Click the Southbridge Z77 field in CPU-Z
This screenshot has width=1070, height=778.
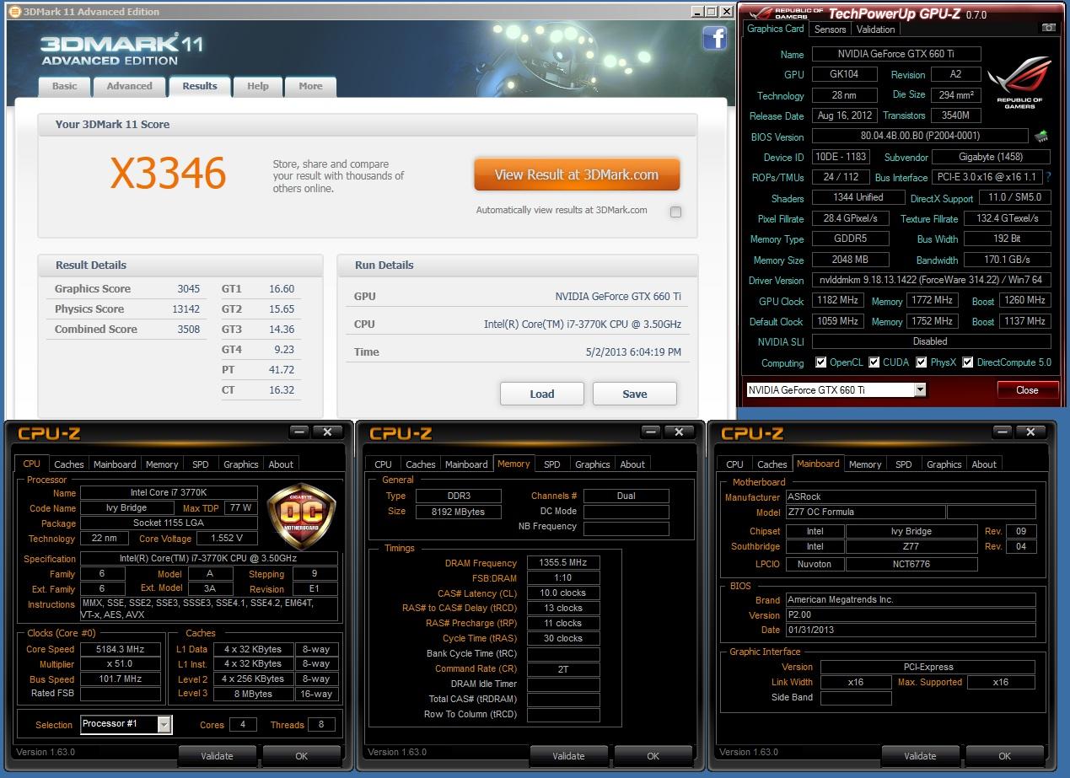click(x=911, y=546)
